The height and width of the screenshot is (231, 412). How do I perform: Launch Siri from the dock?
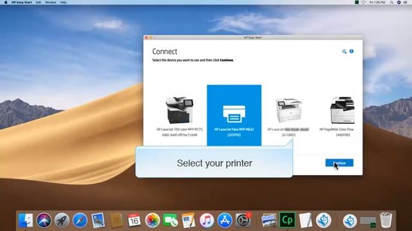coord(44,220)
